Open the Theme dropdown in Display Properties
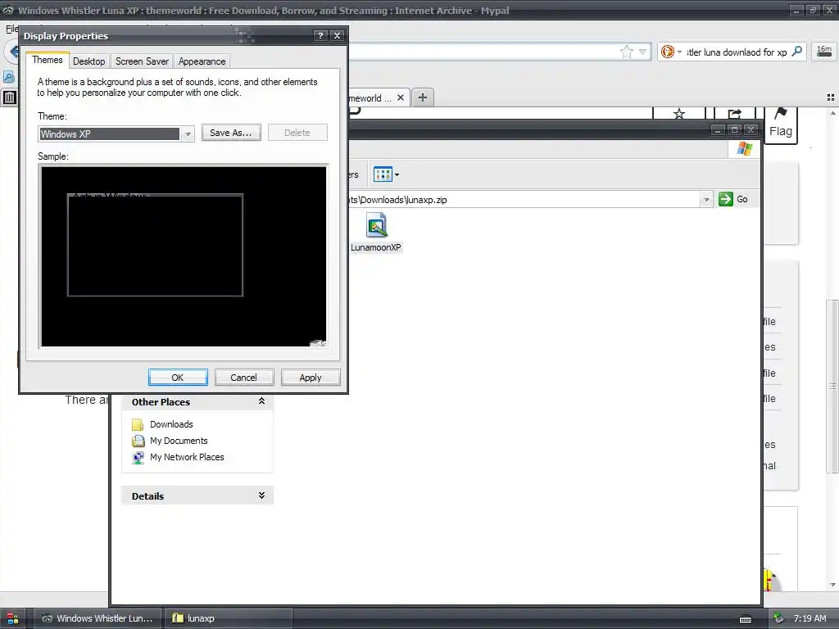Image resolution: width=839 pixels, height=629 pixels. (188, 133)
